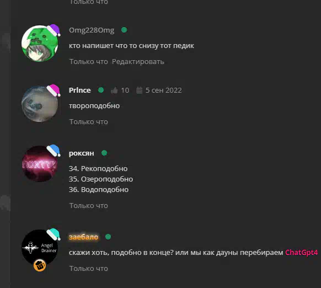Open the Prince username link

click(x=79, y=90)
